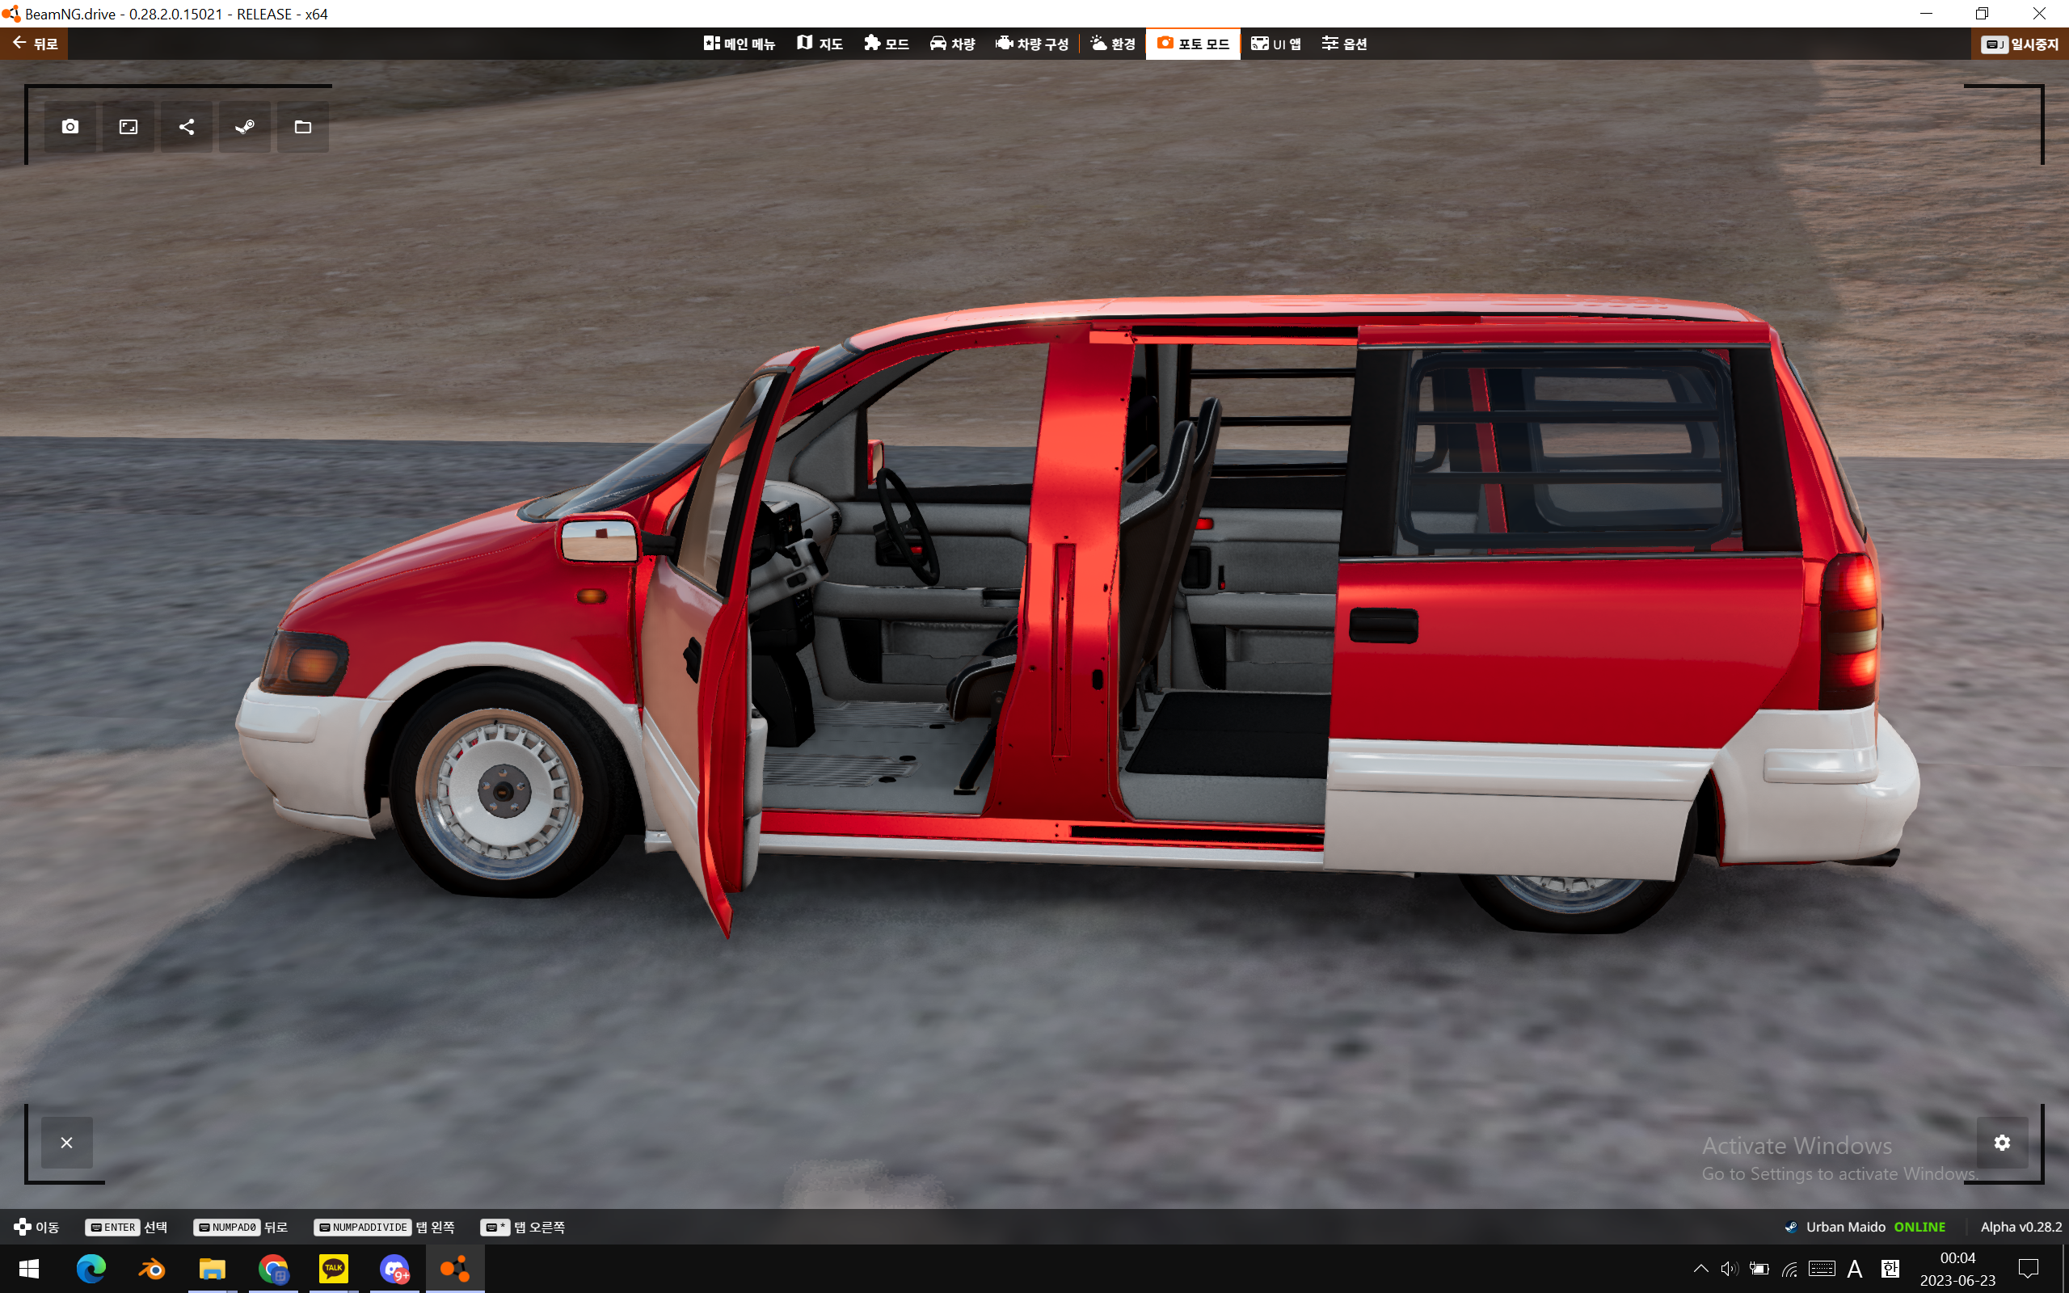
Task: Show hidden system tray icons chevron
Action: click(1700, 1268)
